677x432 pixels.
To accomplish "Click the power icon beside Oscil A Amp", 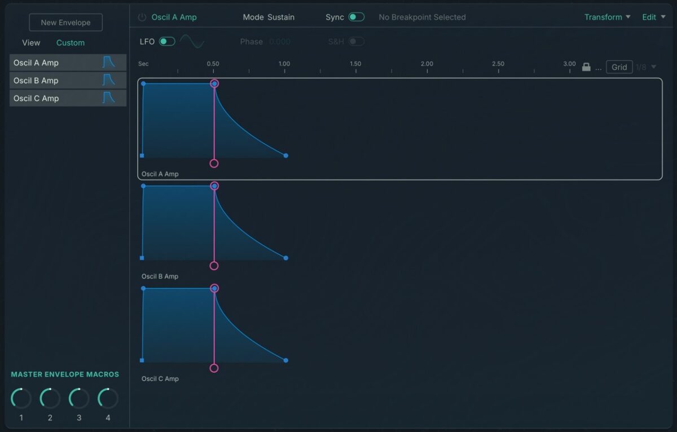I will pyautogui.click(x=142, y=17).
